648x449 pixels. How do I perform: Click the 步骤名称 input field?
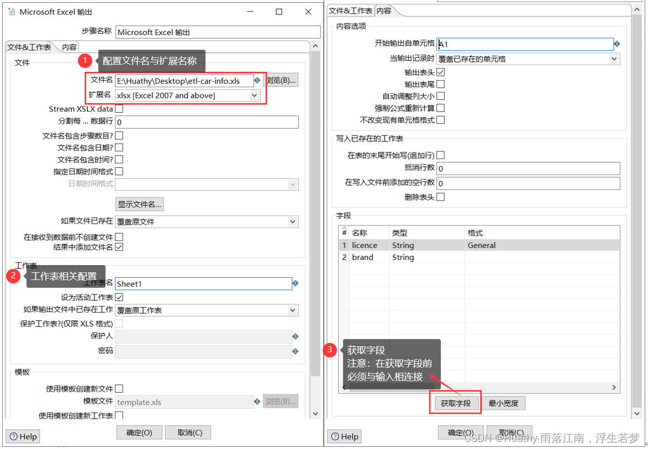pyautogui.click(x=218, y=32)
